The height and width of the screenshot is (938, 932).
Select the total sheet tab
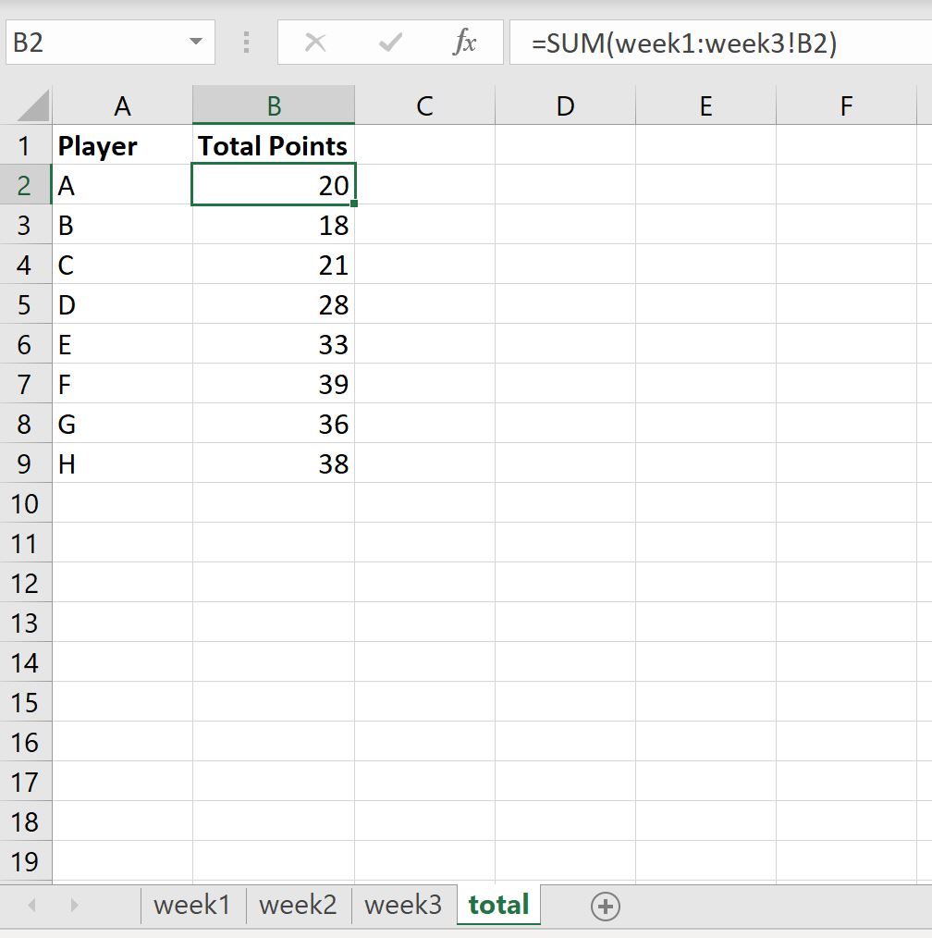(498, 905)
